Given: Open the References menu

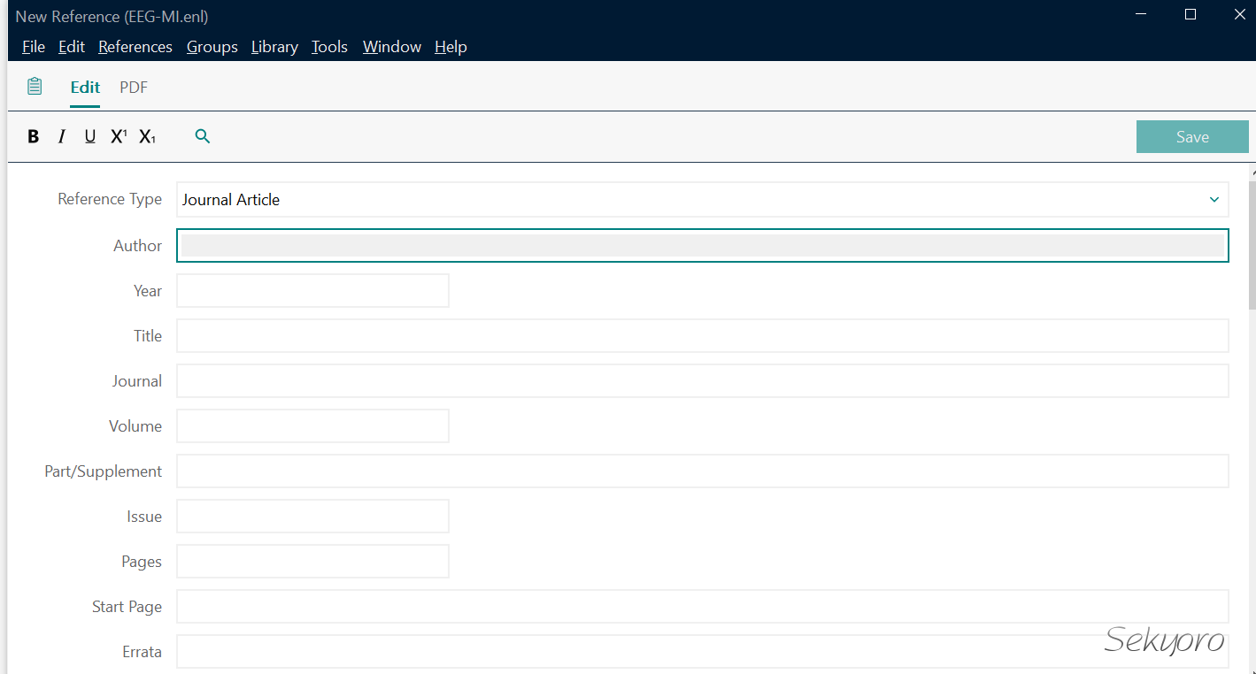Looking at the screenshot, I should (135, 47).
